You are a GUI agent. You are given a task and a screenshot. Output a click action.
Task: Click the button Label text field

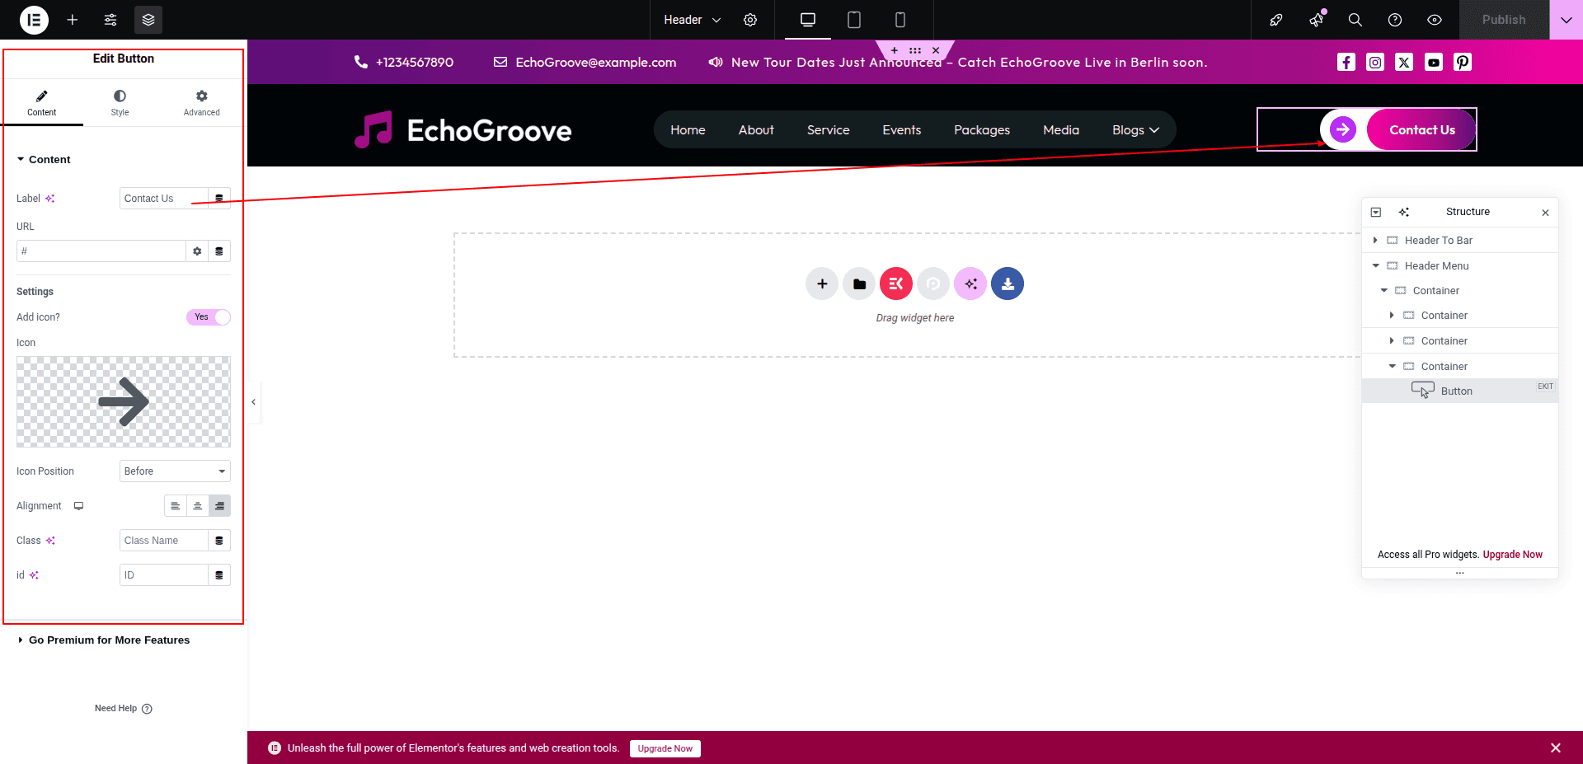(163, 199)
